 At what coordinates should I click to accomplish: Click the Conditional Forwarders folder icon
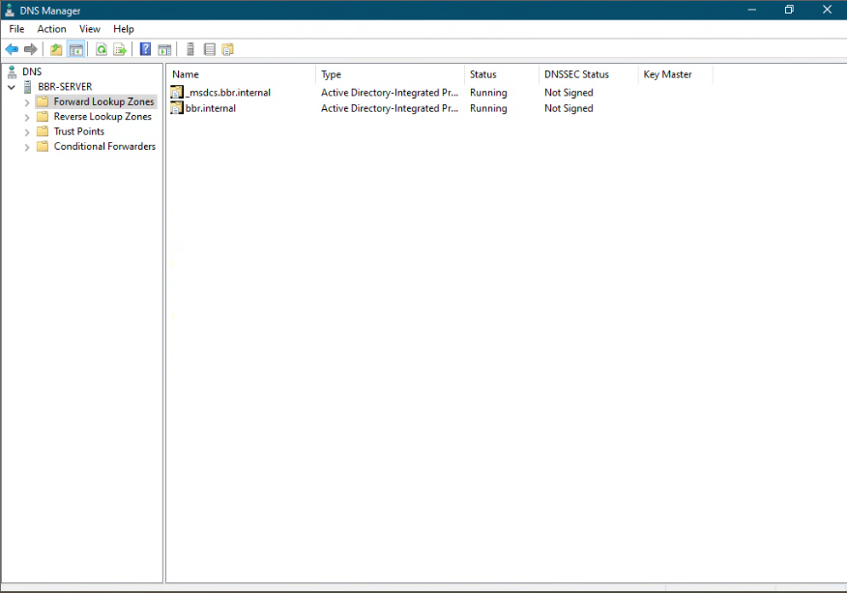coord(43,146)
